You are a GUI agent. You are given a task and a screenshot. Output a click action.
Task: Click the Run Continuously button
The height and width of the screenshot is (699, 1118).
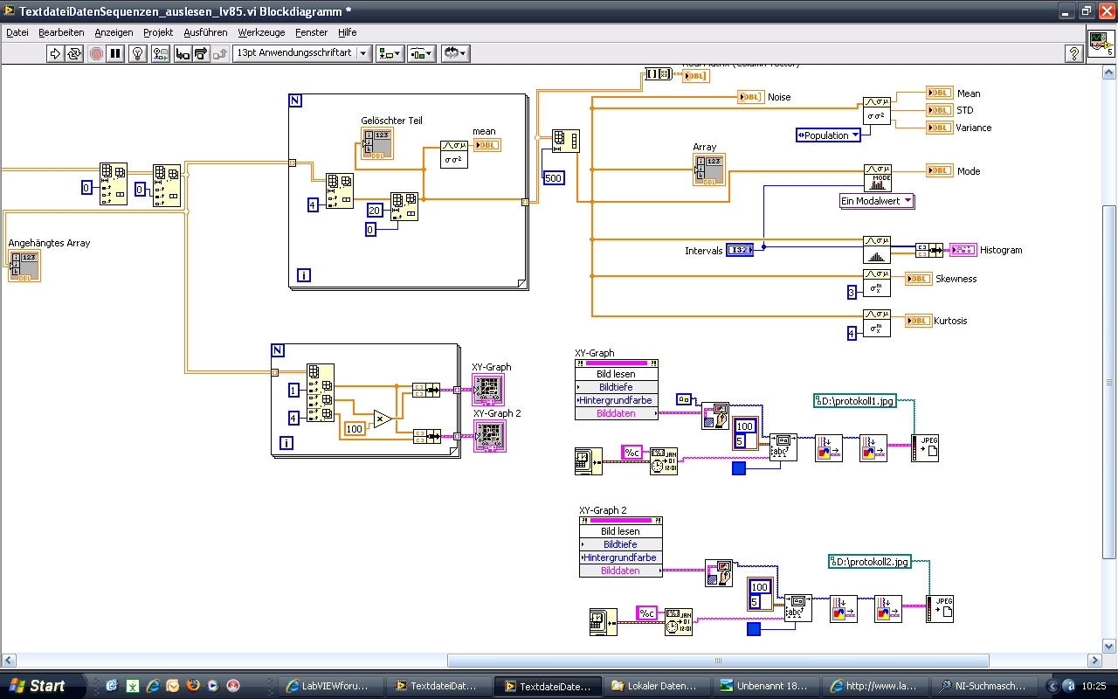coord(74,53)
